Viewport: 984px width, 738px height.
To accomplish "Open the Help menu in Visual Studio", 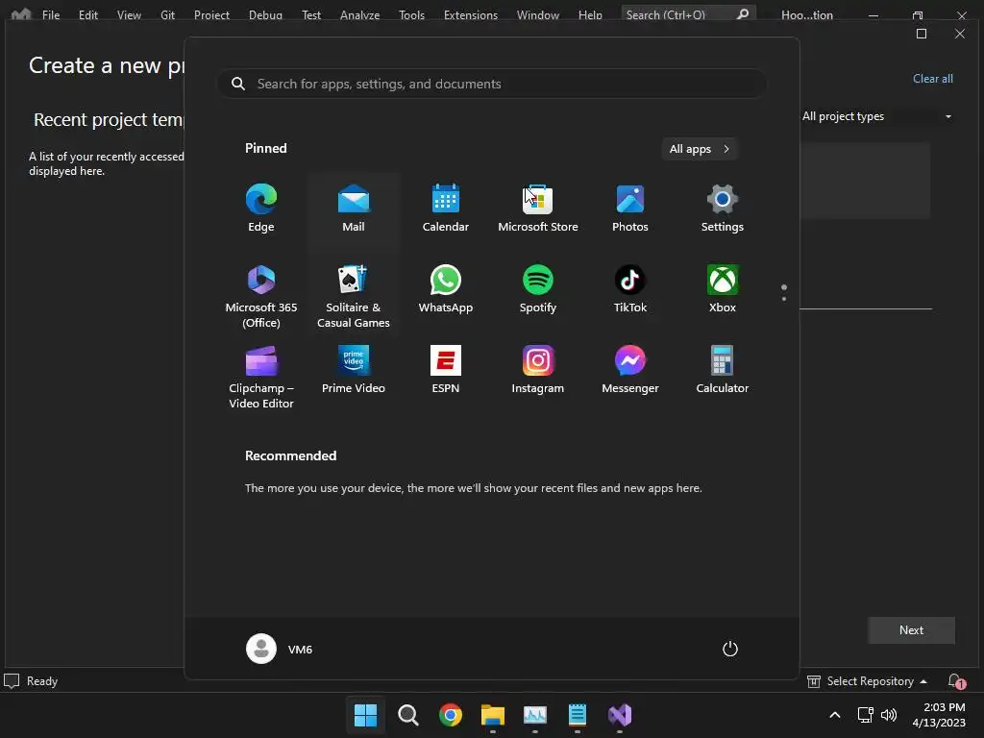I will pos(590,14).
